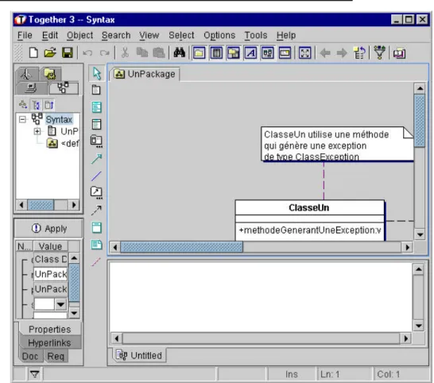Click the diagram vertical scrollbar thumb
Viewport: 434px width, 383px height.
pyautogui.click(x=420, y=121)
